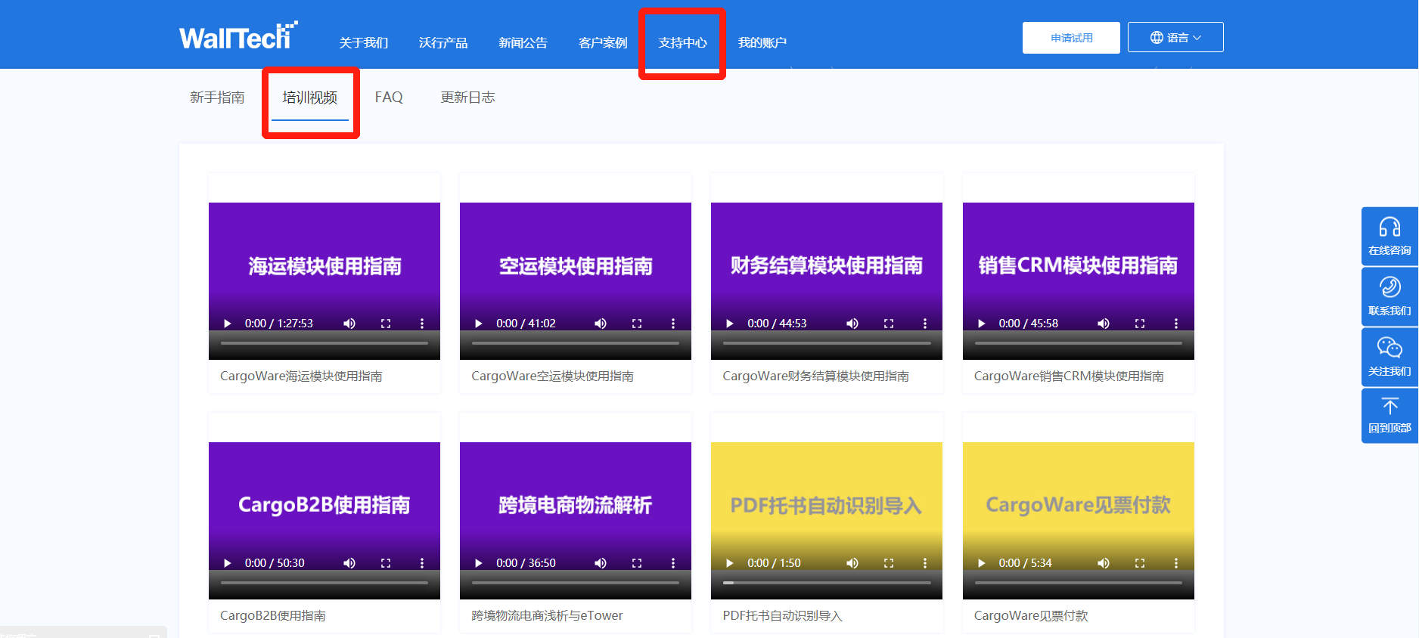
Task: Click the 在线咨询 headset icon
Action: 1390,228
